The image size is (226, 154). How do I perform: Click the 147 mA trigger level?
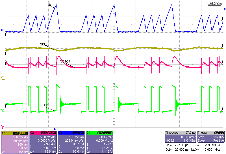coord(218,137)
